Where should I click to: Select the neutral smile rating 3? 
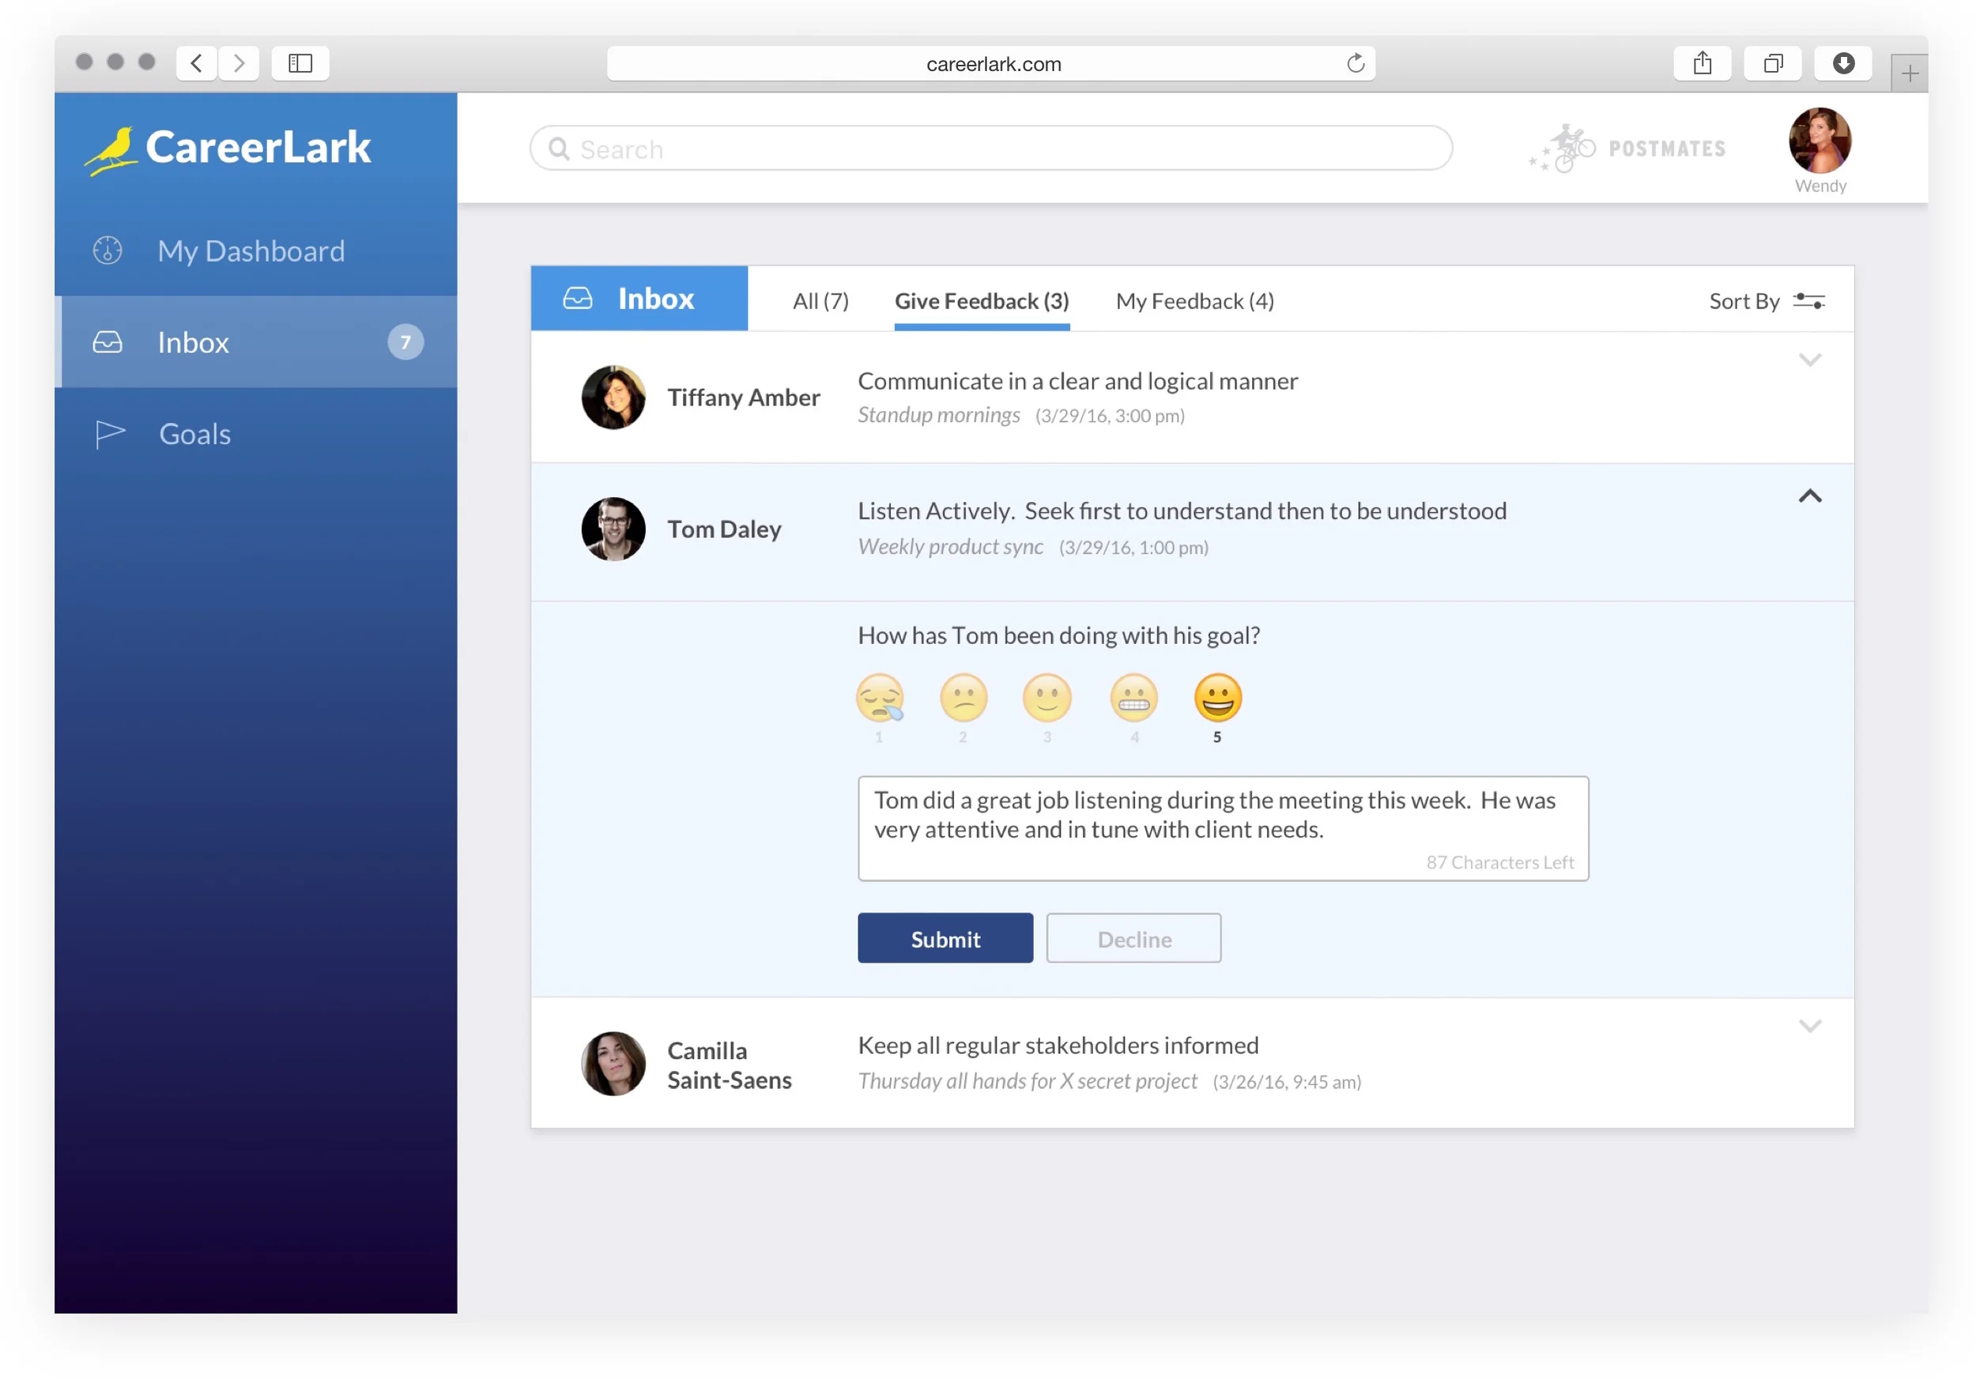click(1046, 697)
